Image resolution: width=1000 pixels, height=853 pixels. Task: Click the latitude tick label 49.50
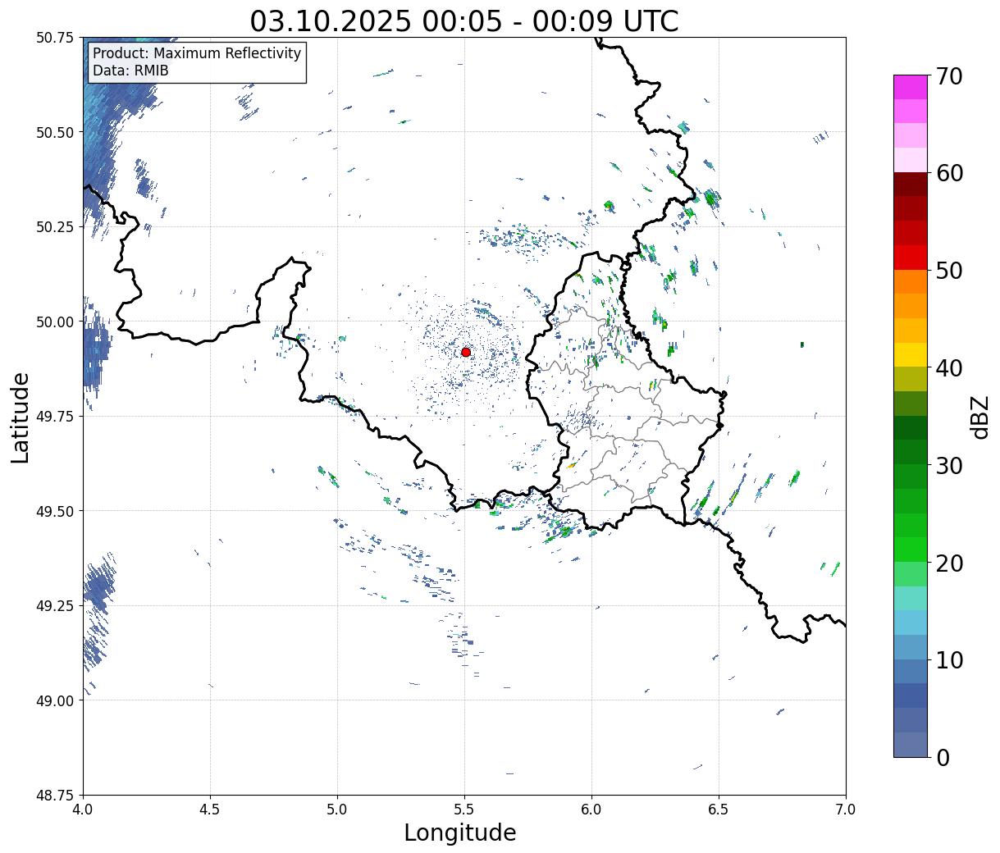[55, 512]
